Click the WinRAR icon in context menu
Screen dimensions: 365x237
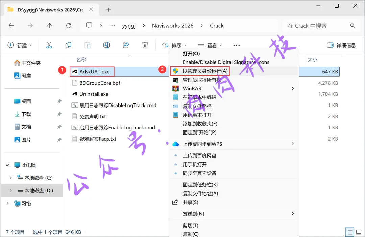[175, 88]
